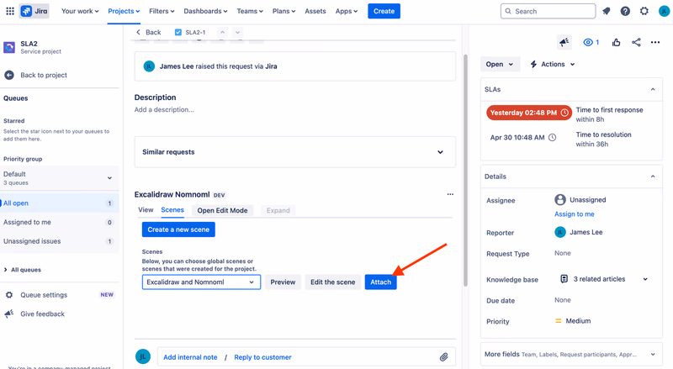Click the Back to project arrow icon

tap(9, 75)
